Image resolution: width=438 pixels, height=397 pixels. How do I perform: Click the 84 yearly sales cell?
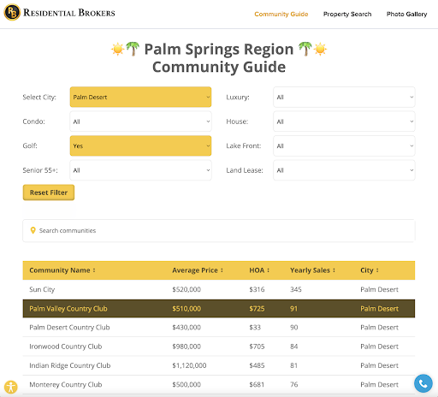[294, 347]
